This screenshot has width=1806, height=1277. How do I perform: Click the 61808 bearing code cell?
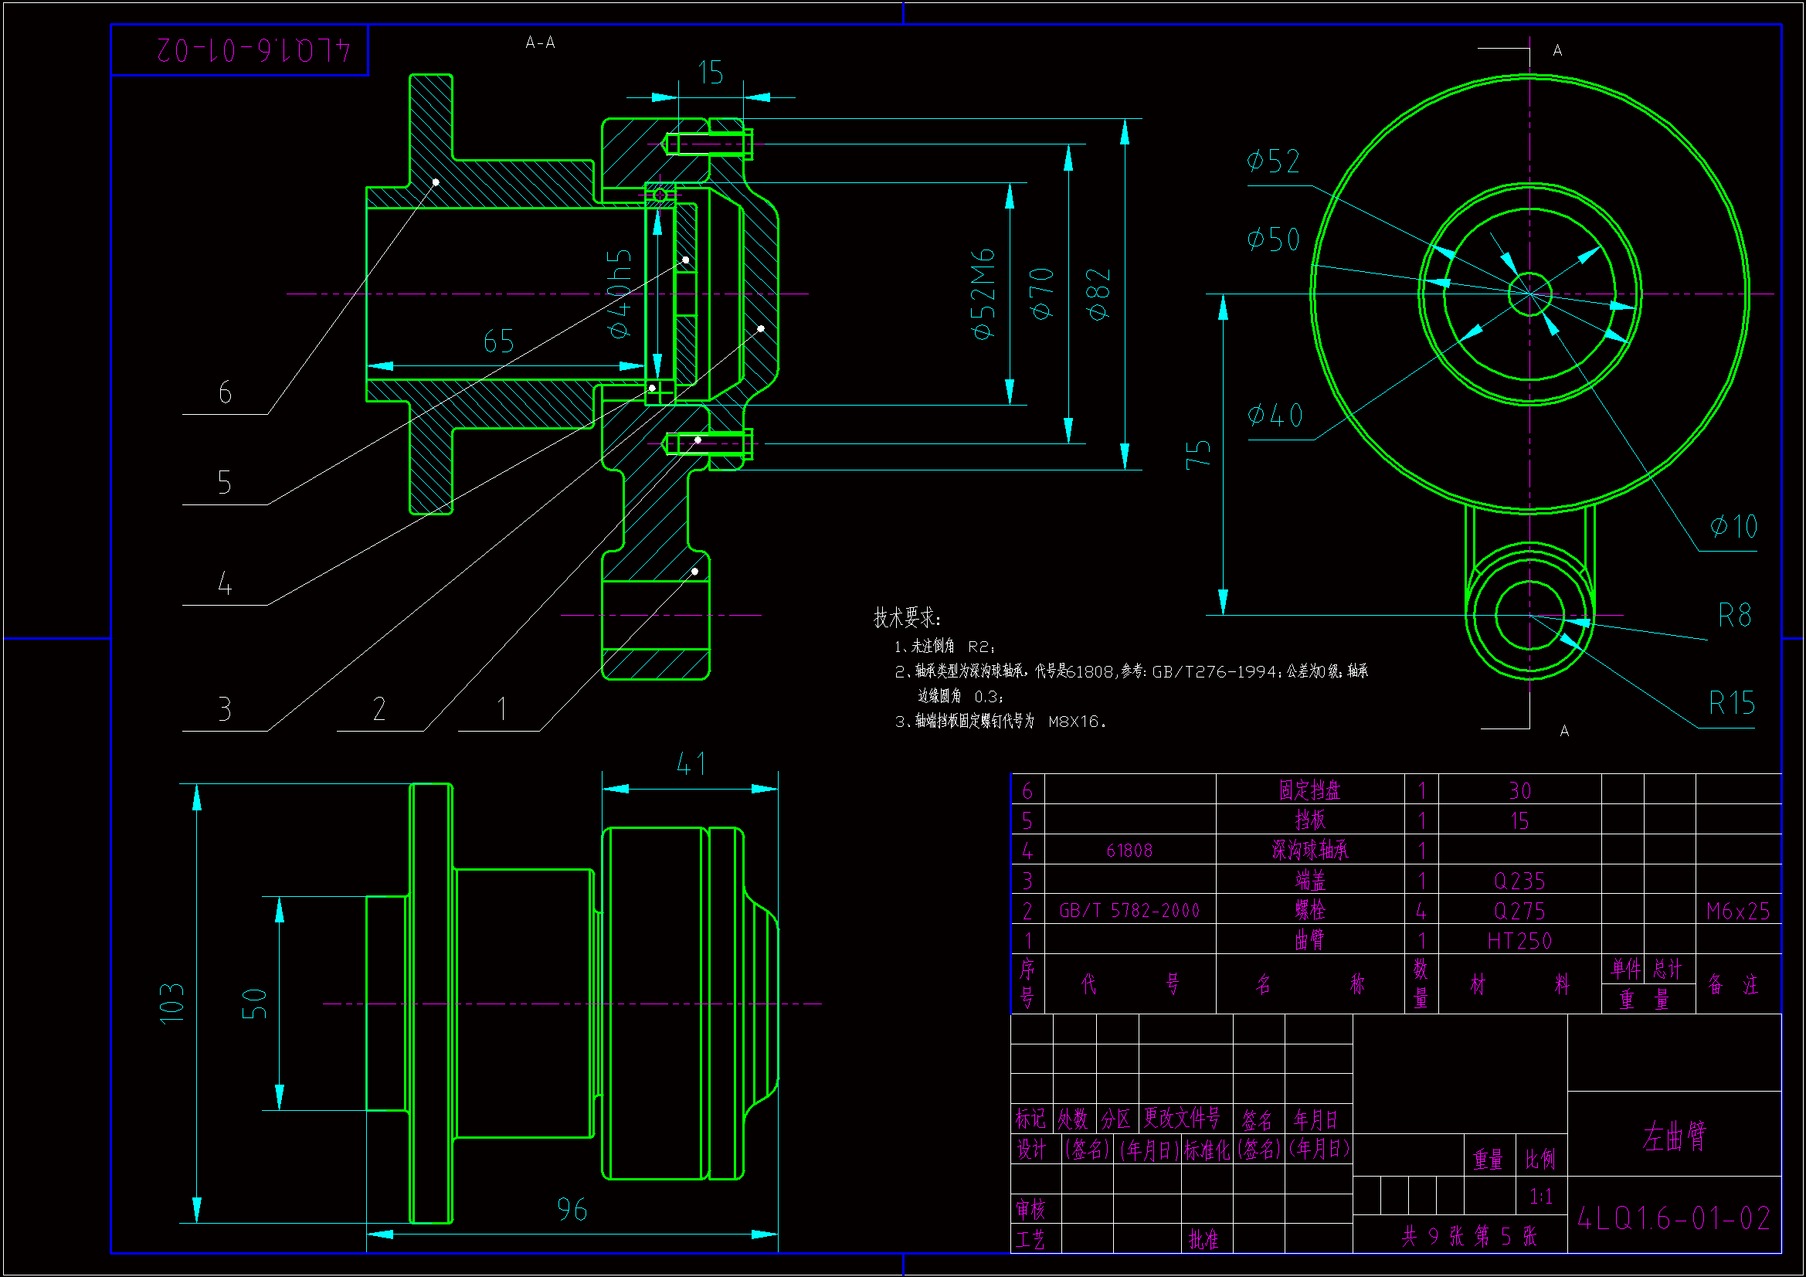click(1129, 851)
